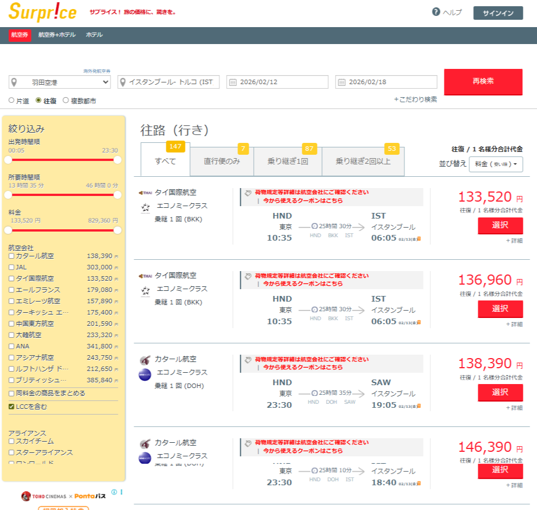Click 選択 for the 138,390 yen flight

pyautogui.click(x=500, y=393)
